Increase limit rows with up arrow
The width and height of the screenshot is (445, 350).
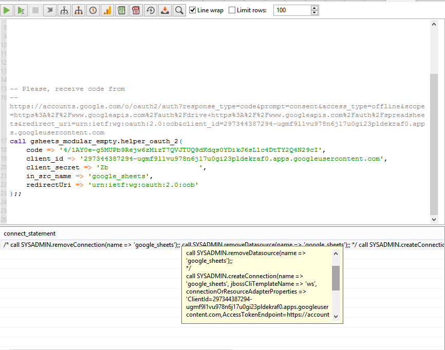(x=314, y=8)
